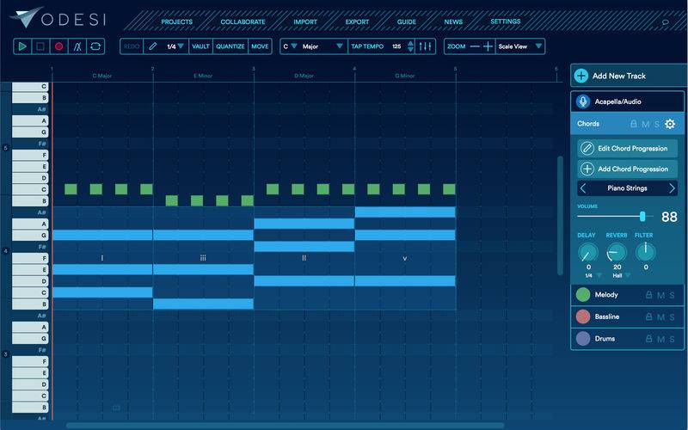Expand the Major scale dropdown
This screenshot has height=430, width=688.
pyautogui.click(x=322, y=46)
